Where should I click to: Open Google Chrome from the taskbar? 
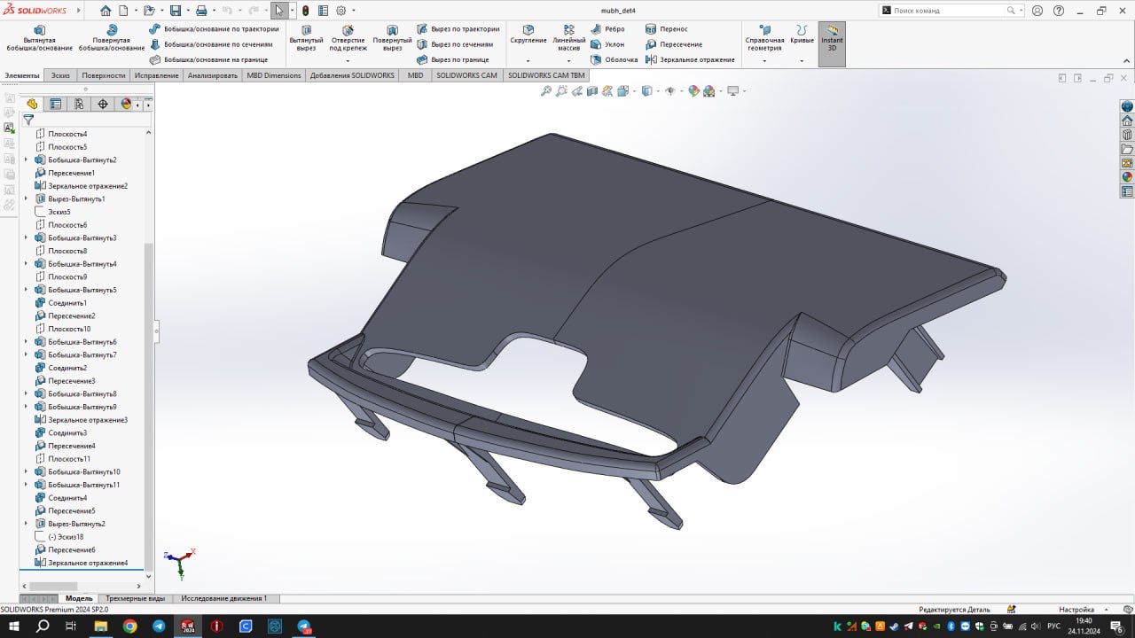[129, 626]
